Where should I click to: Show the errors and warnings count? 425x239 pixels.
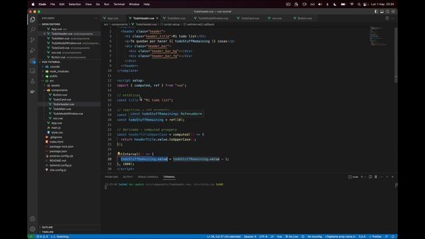pyautogui.click(x=42, y=236)
